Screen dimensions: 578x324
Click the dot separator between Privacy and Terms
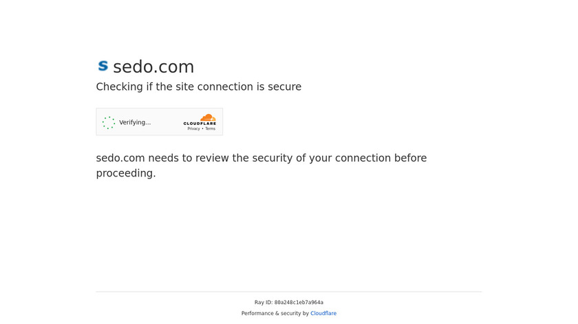[202, 129]
